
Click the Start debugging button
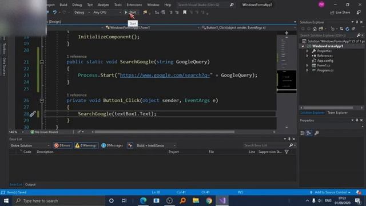(x=130, y=12)
